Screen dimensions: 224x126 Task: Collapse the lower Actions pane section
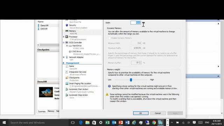218,76
